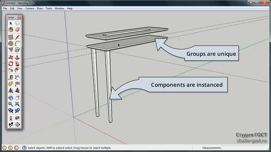Open the Window menu

59,8
